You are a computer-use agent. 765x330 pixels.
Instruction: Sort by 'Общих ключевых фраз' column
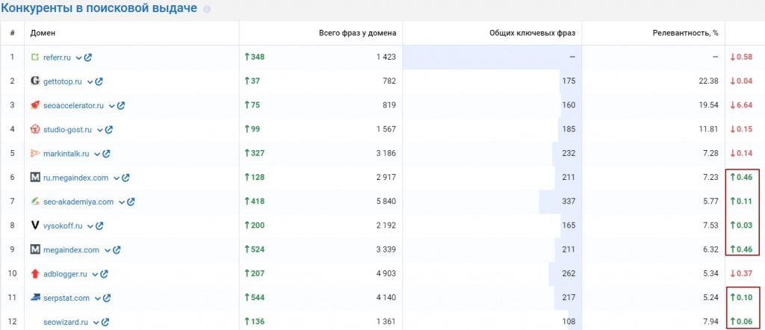532,33
